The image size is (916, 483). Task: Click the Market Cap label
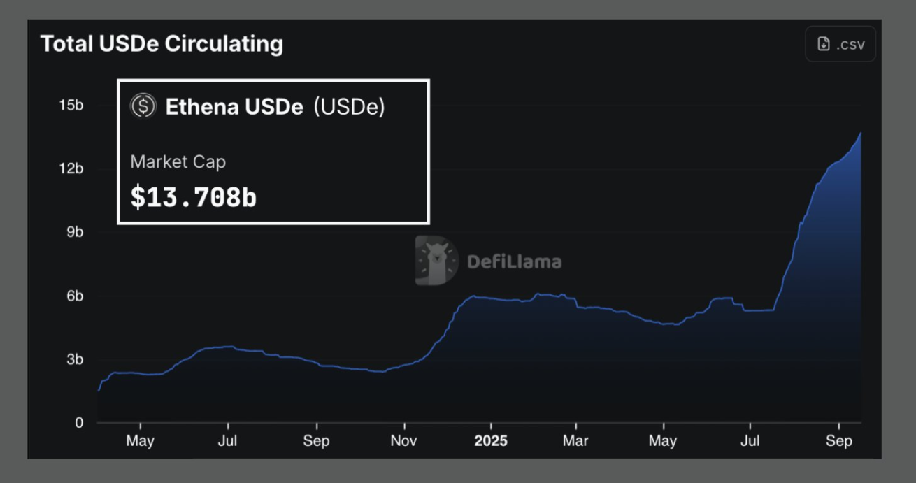pyautogui.click(x=178, y=161)
